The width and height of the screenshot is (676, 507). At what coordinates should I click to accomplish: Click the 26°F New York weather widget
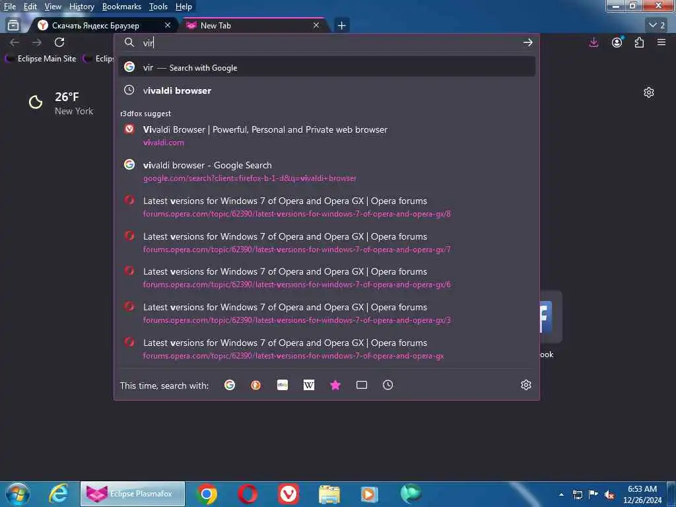click(61, 104)
